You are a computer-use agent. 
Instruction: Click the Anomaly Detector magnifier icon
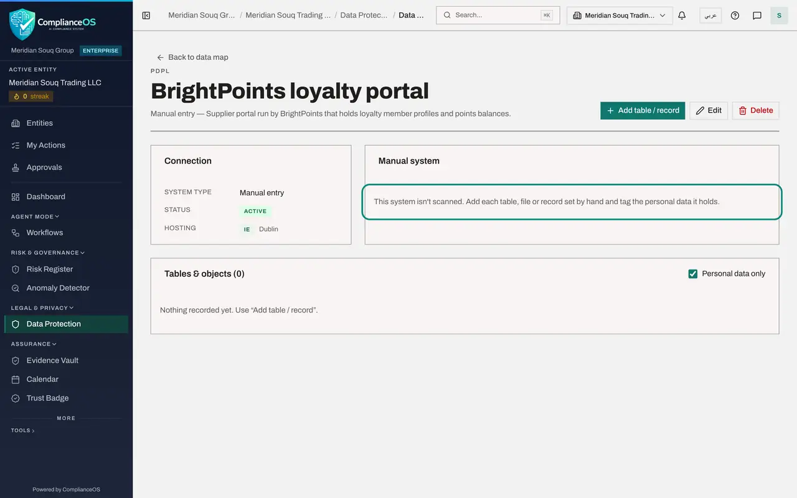coord(16,288)
